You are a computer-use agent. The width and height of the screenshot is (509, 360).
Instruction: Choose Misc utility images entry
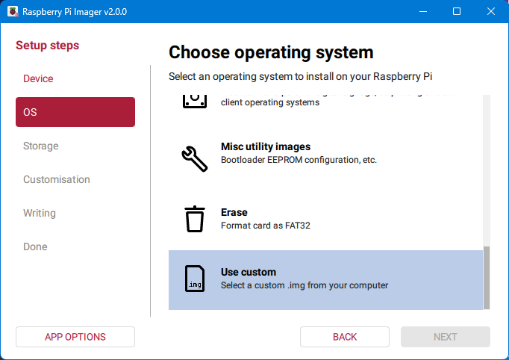(x=325, y=159)
